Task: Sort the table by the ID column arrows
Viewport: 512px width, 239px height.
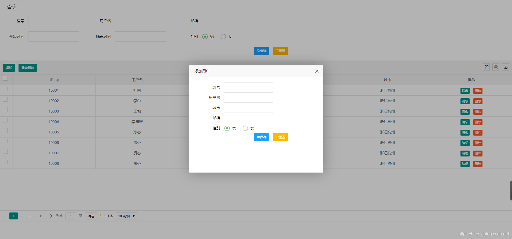Action: click(x=58, y=80)
